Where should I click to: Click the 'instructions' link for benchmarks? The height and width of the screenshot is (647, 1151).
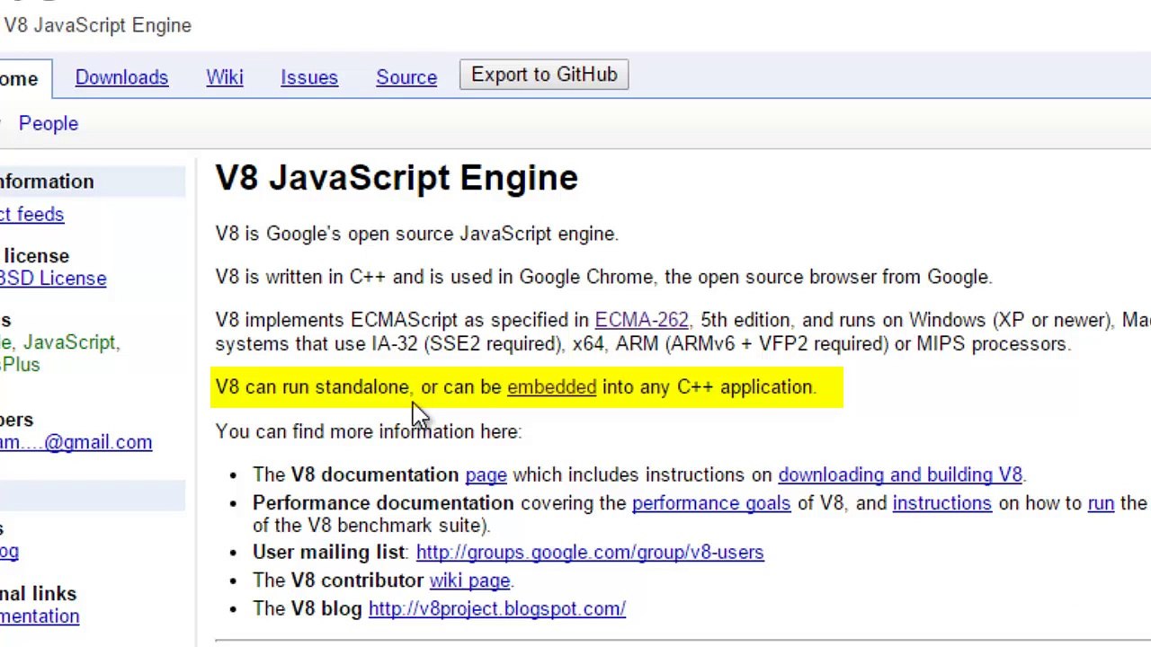point(941,503)
